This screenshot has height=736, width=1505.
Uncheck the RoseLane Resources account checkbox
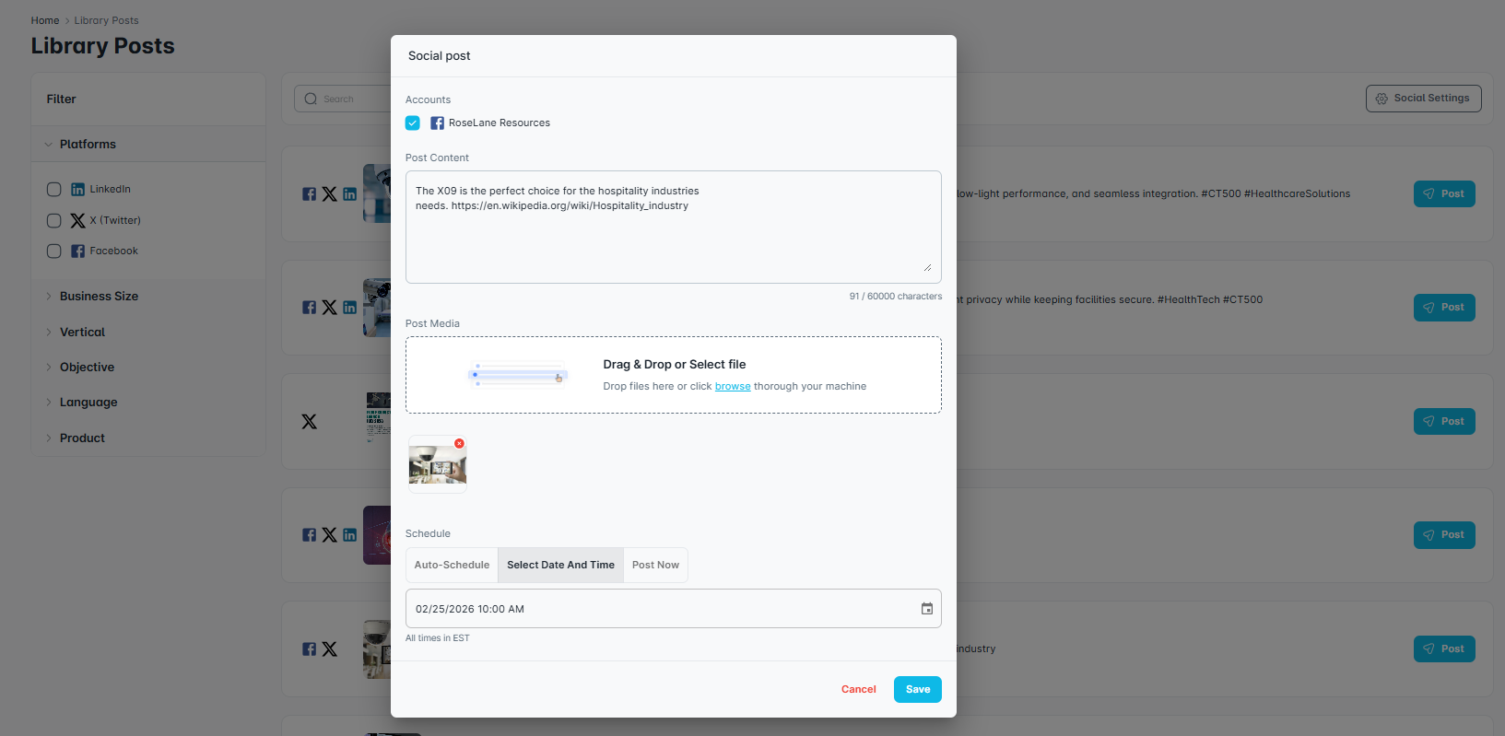point(413,123)
